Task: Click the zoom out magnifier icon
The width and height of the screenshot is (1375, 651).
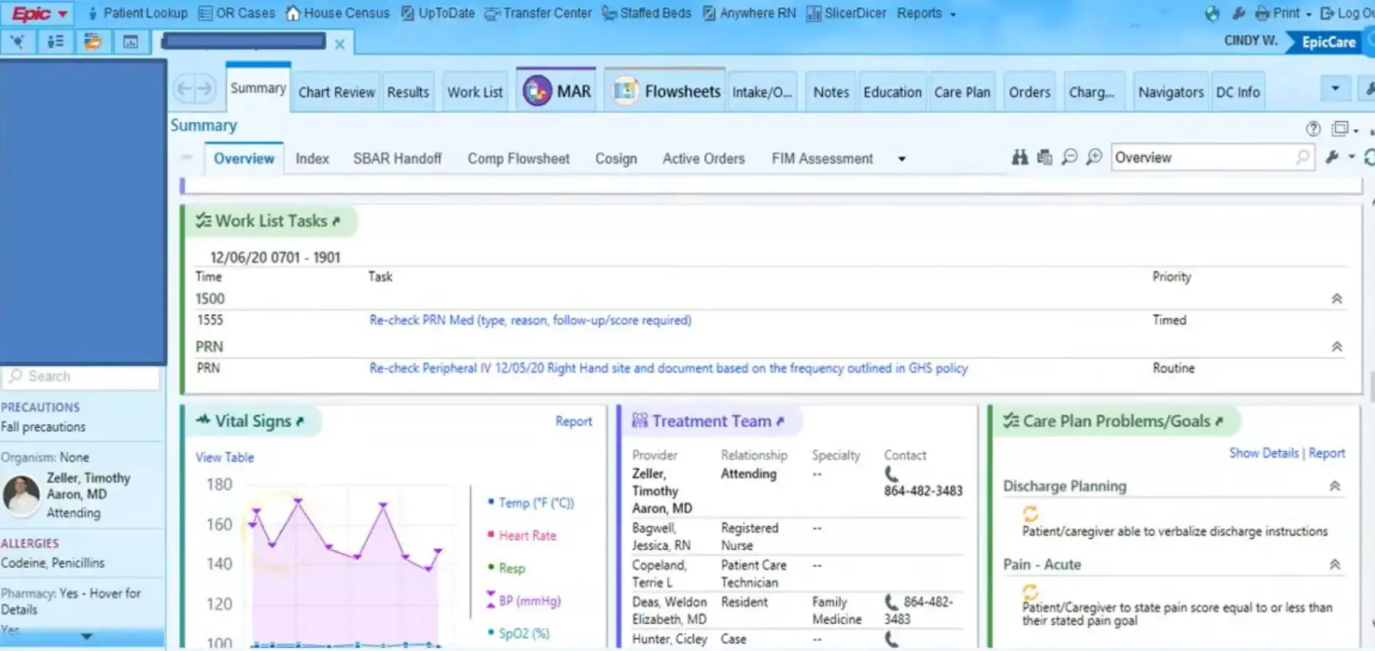Action: (x=1069, y=158)
